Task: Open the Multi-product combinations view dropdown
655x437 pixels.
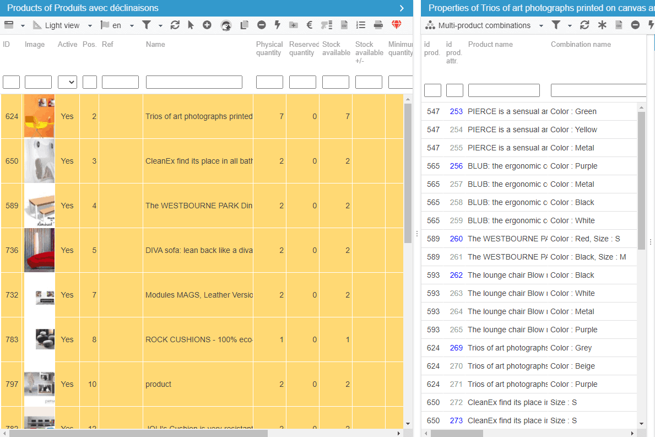Action: coord(484,25)
